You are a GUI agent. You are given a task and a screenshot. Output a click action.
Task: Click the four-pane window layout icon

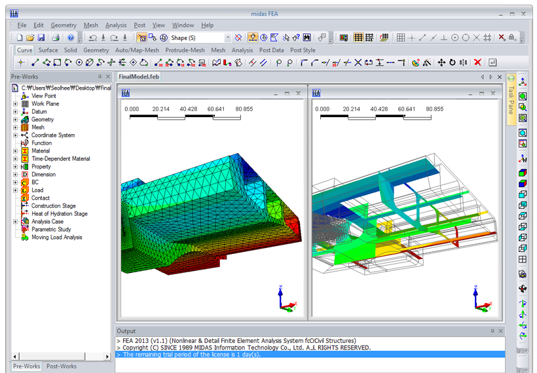(523, 259)
